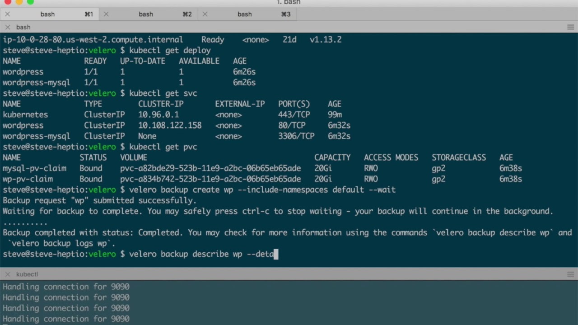578x325 pixels.
Task: Click the red window close button
Action: click(x=8, y=2)
